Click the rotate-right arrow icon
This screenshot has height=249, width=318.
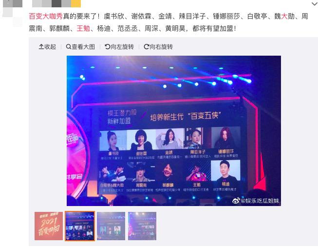pos(147,47)
